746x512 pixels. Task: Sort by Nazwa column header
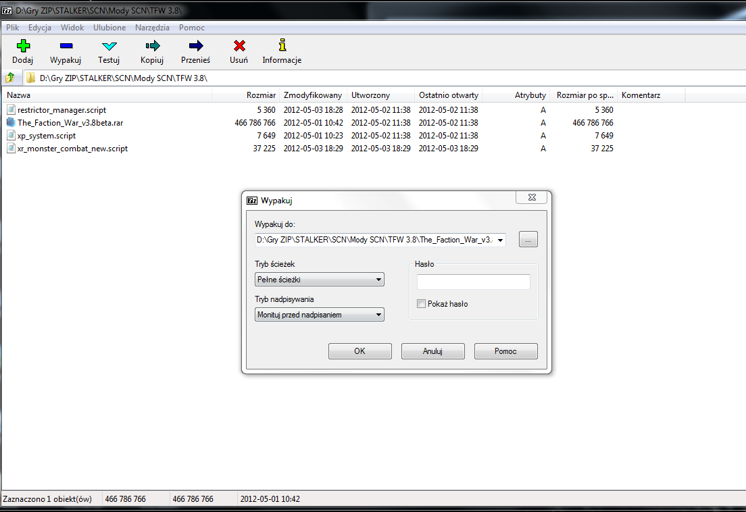click(107, 95)
